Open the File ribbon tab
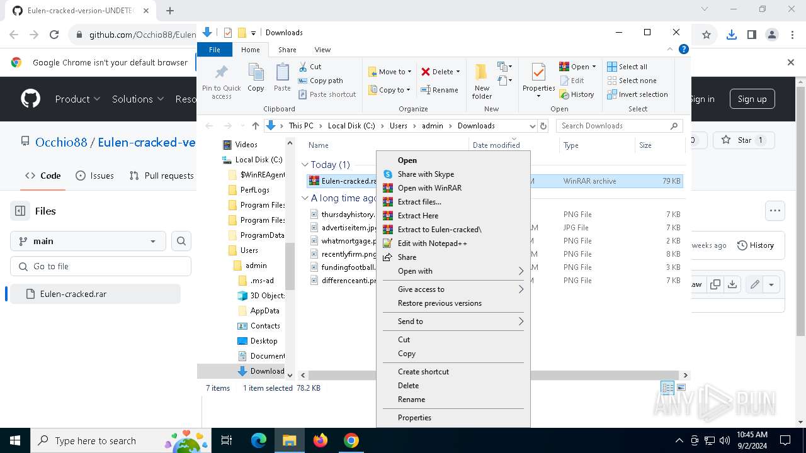 (x=215, y=50)
